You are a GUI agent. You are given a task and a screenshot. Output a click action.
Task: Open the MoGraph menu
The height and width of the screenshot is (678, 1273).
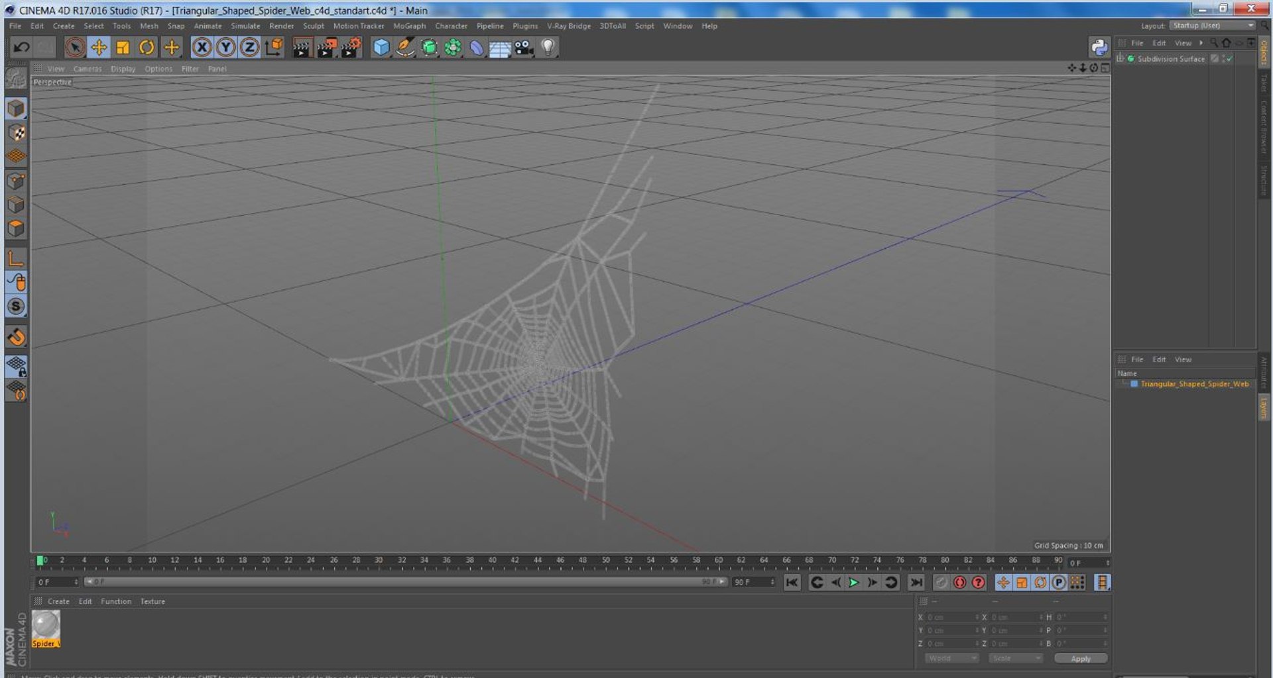[x=409, y=26]
